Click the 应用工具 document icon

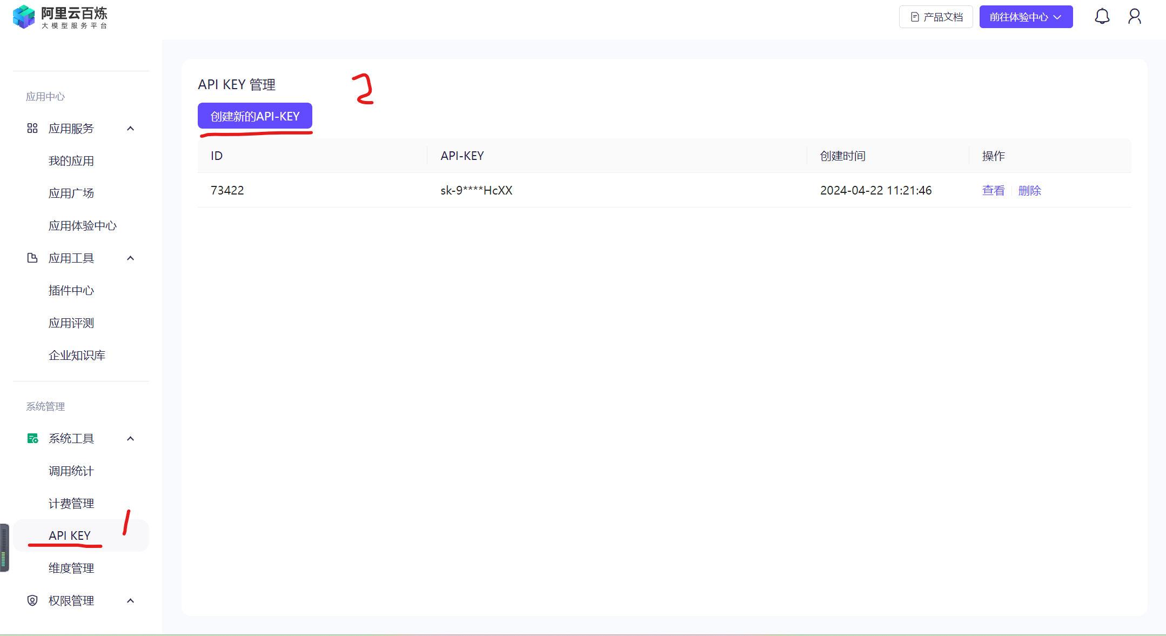pyautogui.click(x=32, y=258)
